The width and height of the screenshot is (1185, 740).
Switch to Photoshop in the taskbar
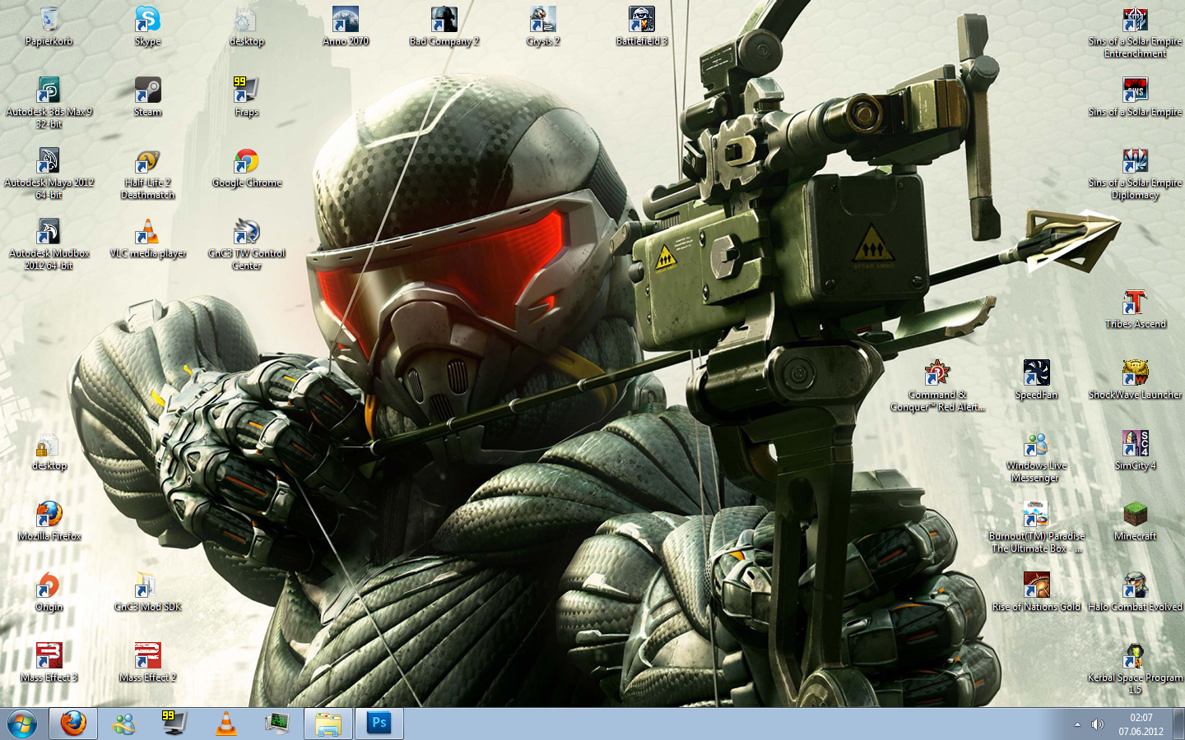point(379,724)
